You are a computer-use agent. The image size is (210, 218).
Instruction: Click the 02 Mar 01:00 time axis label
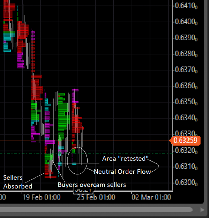coord(151,197)
